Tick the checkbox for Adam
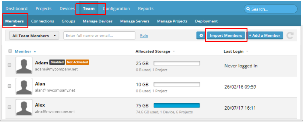Image resolution: width=303 pixels, height=122 pixels. pos(9,65)
